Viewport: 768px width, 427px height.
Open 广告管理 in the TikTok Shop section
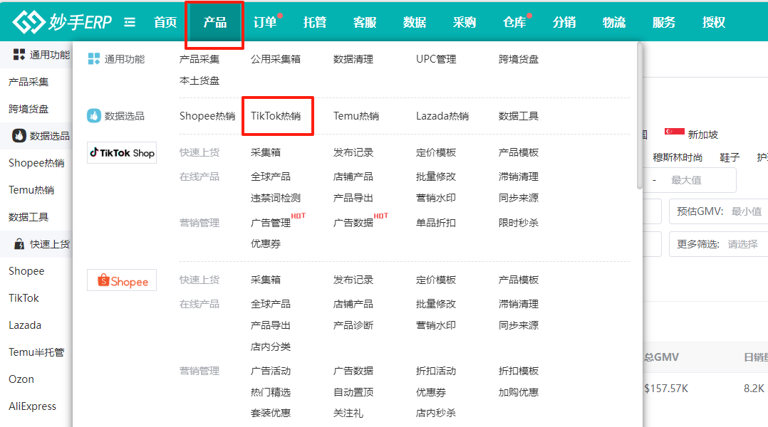[271, 223]
